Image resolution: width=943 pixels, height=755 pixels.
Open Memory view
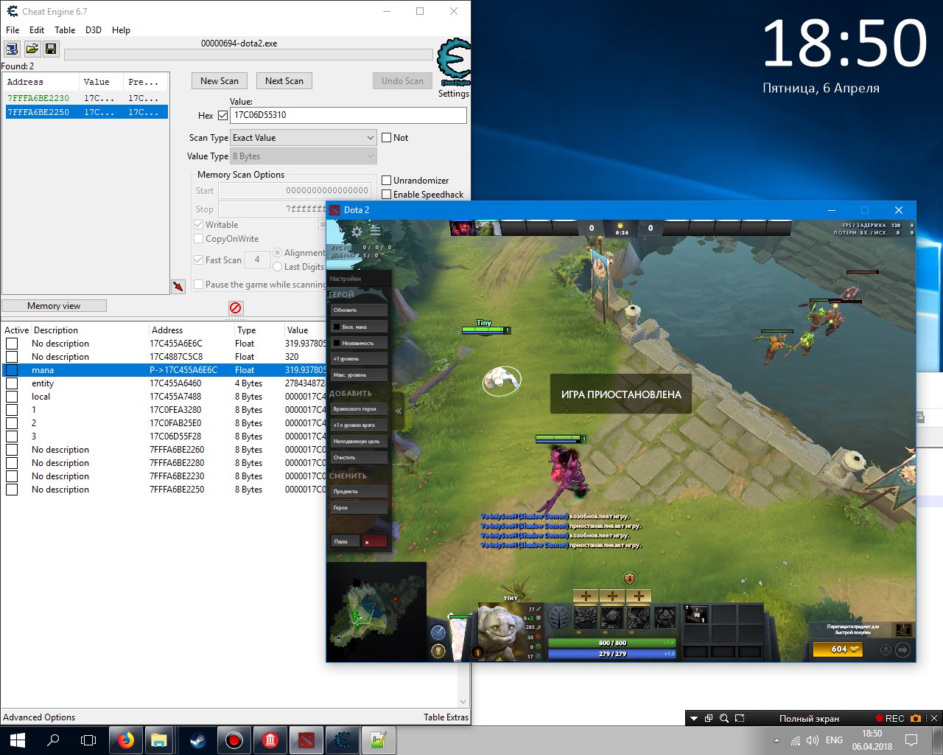(x=54, y=306)
